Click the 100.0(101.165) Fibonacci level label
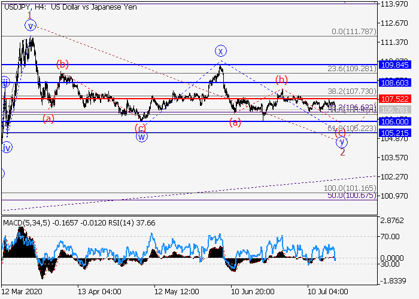 pyautogui.click(x=351, y=188)
